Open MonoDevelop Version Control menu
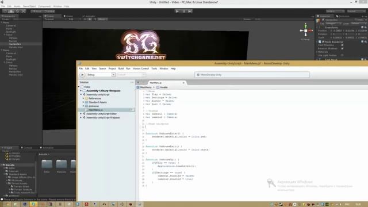The height and width of the screenshot is (207, 368). (x=141, y=68)
